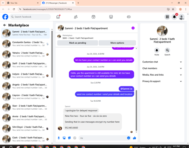Click the large listing thumbnail in info panel
Screen dimensions: 189x148
pyautogui.click(x=162, y=31)
